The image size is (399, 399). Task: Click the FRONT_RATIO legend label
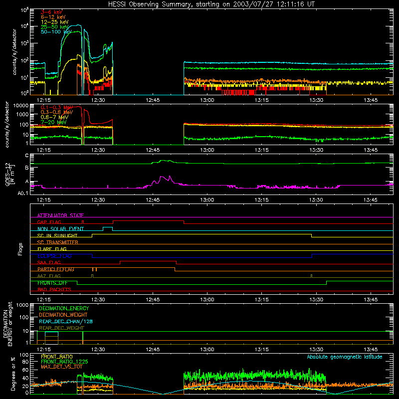click(x=57, y=357)
